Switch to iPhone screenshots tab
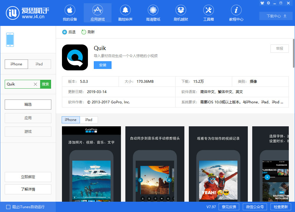 (x=71, y=120)
